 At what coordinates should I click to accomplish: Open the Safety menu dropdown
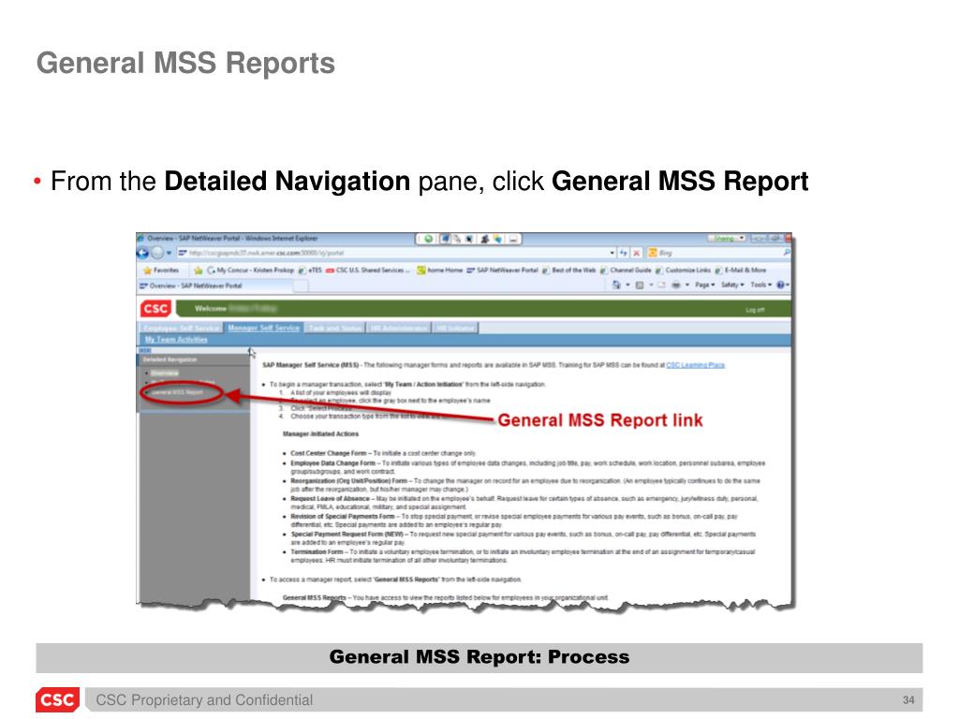[x=732, y=285]
